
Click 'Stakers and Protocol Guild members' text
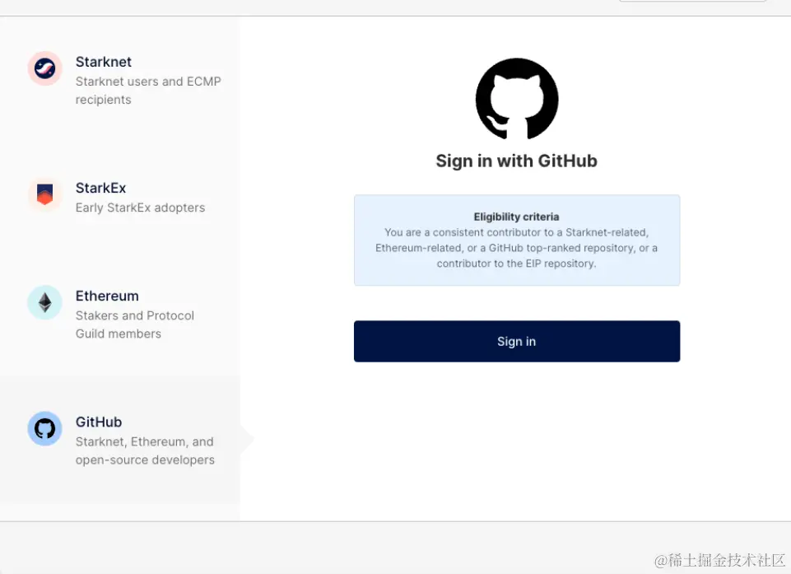point(135,324)
